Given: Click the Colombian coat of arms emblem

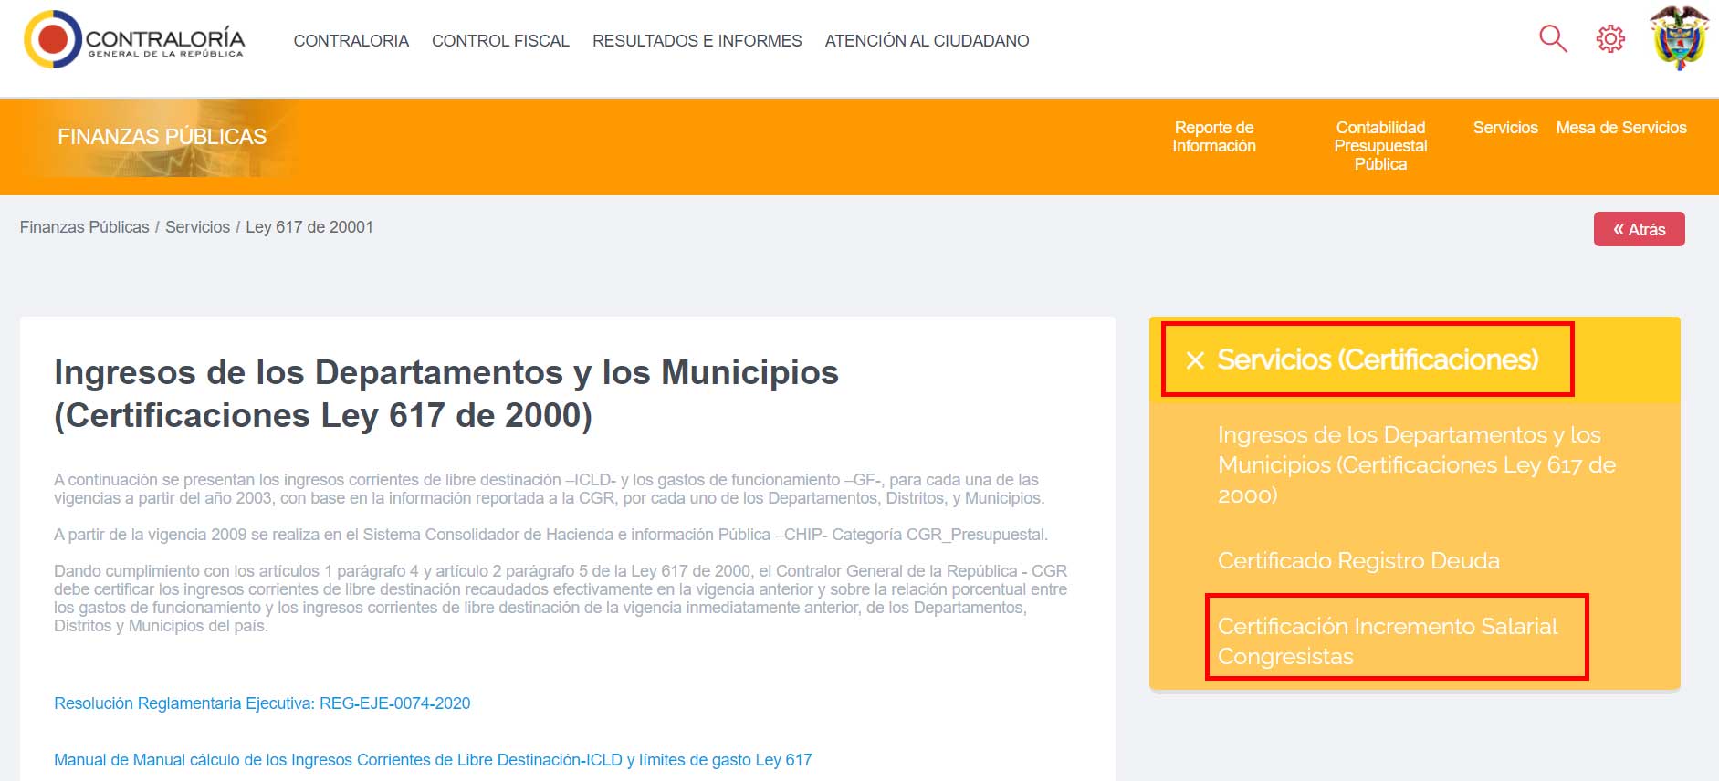Looking at the screenshot, I should pos(1679,39).
